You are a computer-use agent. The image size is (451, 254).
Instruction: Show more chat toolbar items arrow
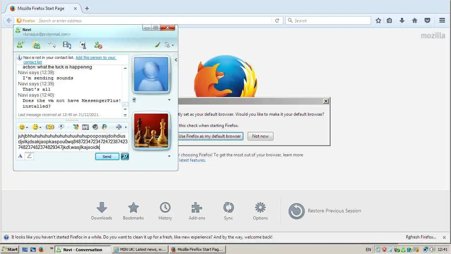coord(126,127)
